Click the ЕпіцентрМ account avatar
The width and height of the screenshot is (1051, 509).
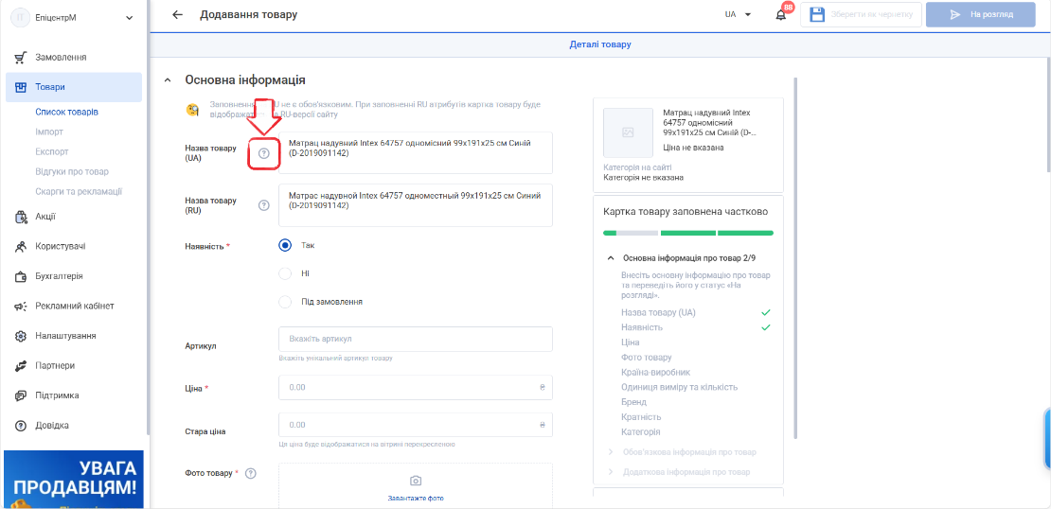tap(20, 17)
